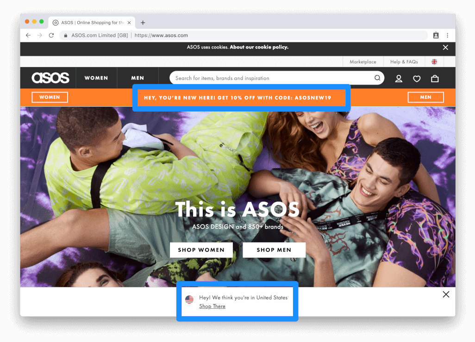Click the 10% off promo code banner
Viewport: 475px width, 342px height.
pyautogui.click(x=237, y=98)
